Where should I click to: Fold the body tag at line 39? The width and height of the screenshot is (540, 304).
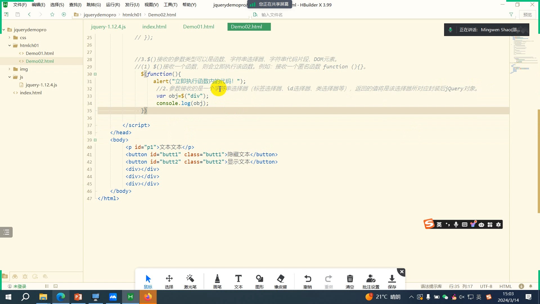pyautogui.click(x=95, y=140)
